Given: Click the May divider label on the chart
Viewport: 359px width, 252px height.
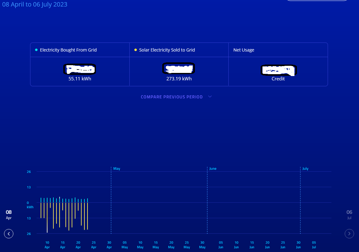Looking at the screenshot, I should [x=117, y=169].
